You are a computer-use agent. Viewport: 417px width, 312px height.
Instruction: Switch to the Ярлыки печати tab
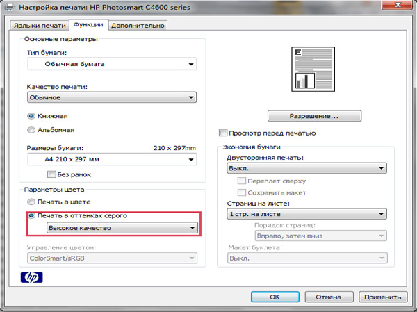(x=40, y=26)
